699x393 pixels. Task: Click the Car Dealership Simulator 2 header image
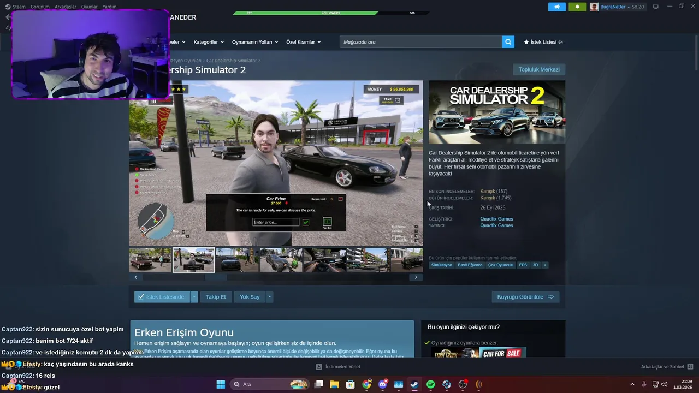click(x=497, y=112)
